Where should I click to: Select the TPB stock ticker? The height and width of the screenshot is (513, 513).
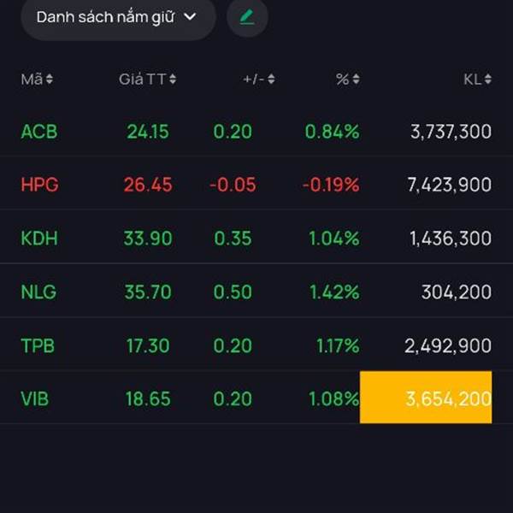tap(38, 345)
